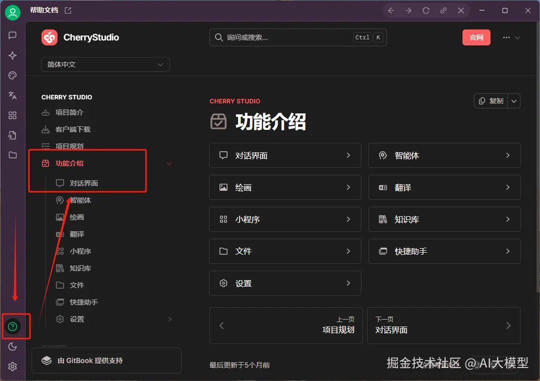Viewport: 540px width, 381px height.
Task: Open the dropdown arrow beside 复制
Action: click(x=514, y=101)
